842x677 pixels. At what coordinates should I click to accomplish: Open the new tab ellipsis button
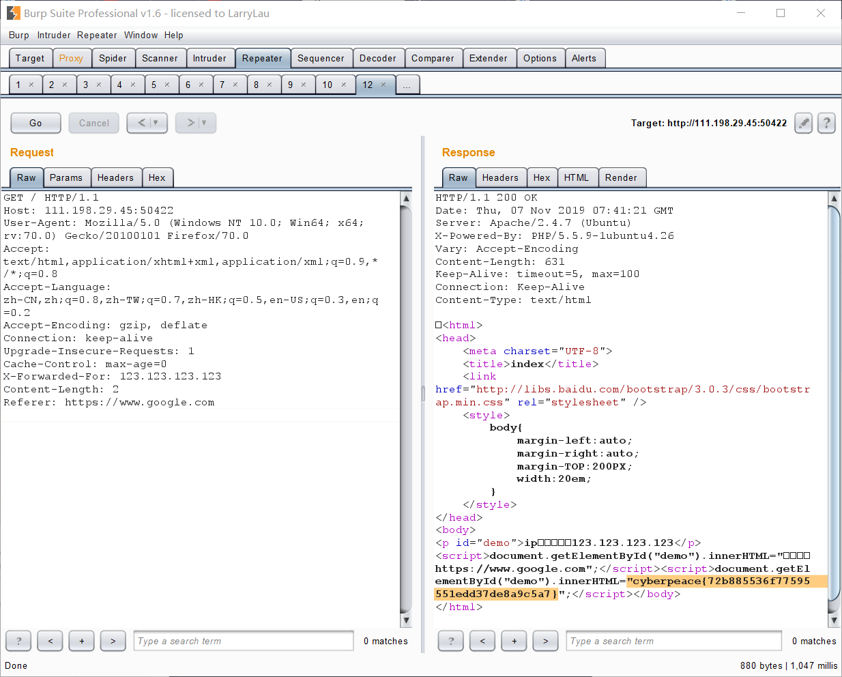pos(407,85)
